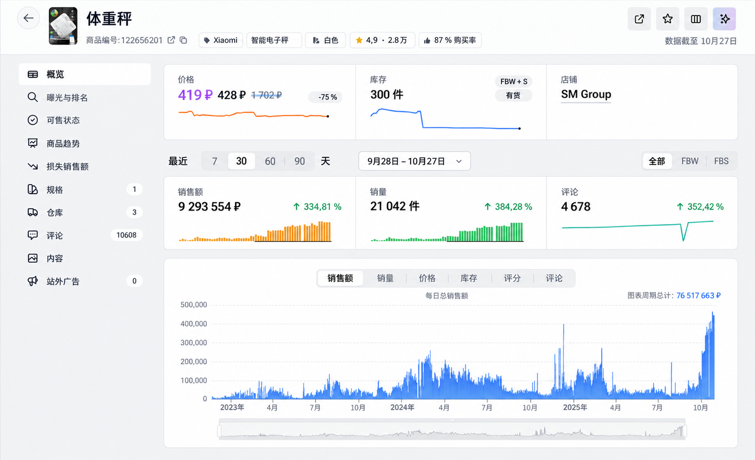Click the 4,9 rating tag

click(x=382, y=40)
